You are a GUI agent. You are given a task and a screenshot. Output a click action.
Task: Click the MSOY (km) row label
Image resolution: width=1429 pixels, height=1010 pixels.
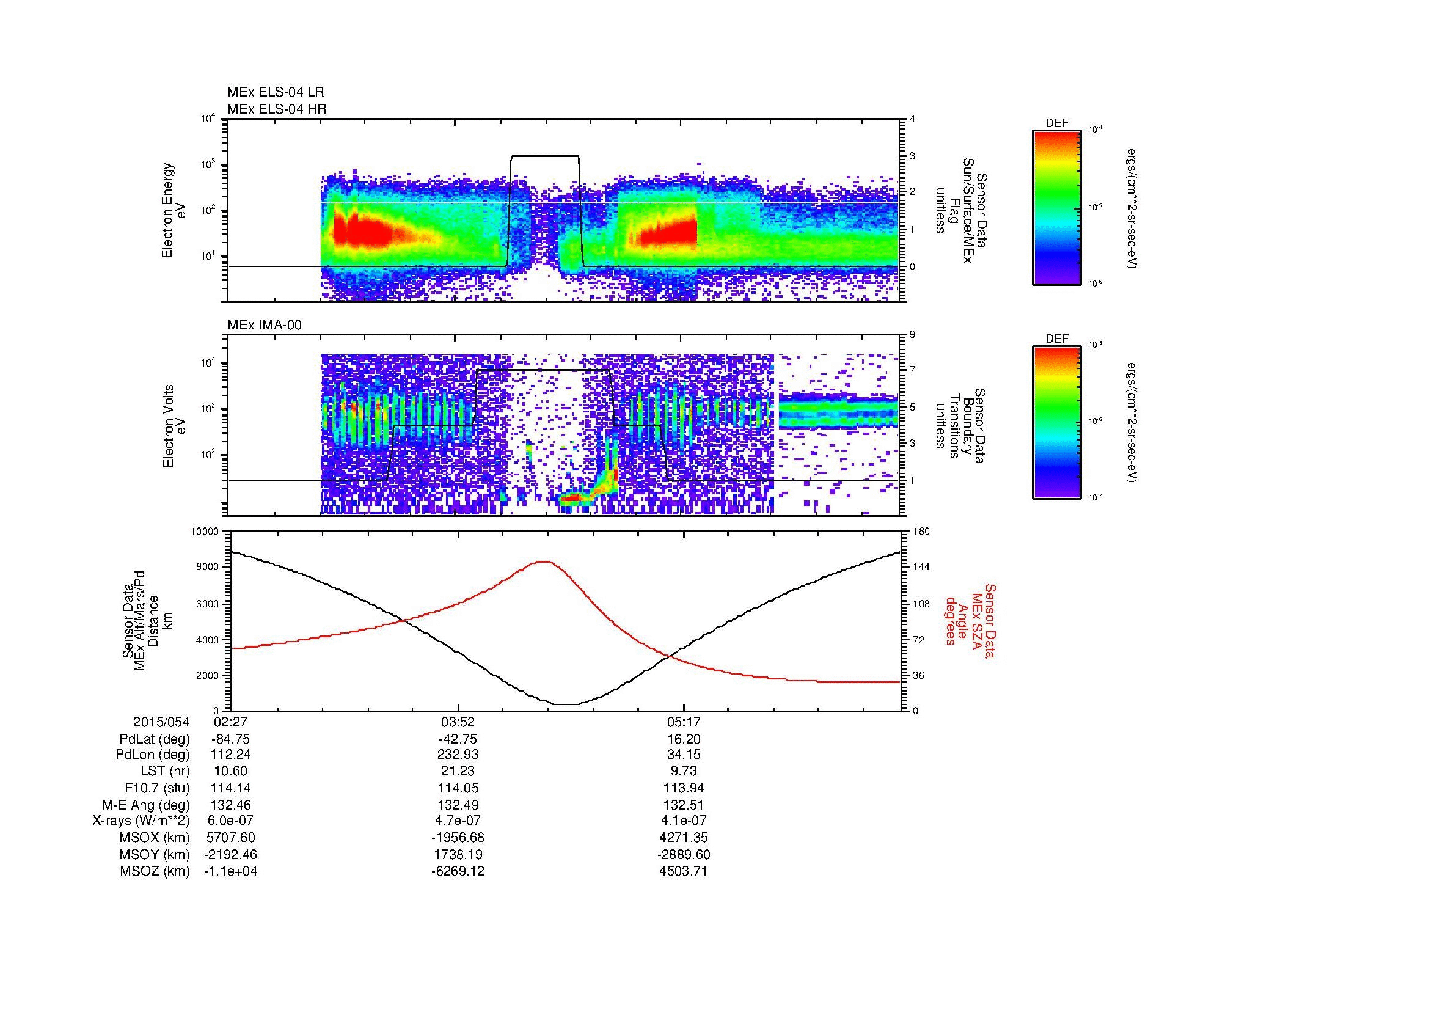155,854
